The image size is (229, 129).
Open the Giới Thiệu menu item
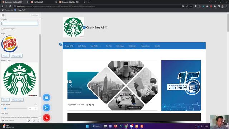click(82, 46)
